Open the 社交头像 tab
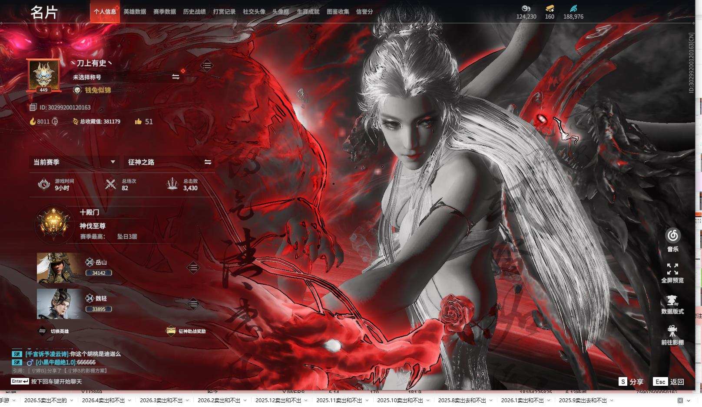Screen dimensions: 702x407 [254, 12]
